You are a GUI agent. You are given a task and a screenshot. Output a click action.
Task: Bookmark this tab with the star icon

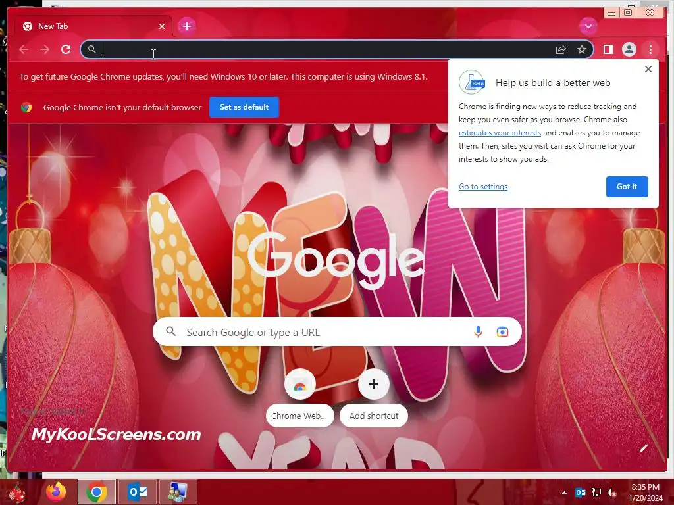[582, 49]
